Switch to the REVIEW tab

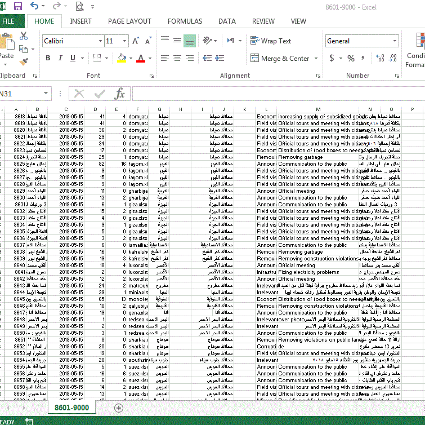tap(263, 21)
